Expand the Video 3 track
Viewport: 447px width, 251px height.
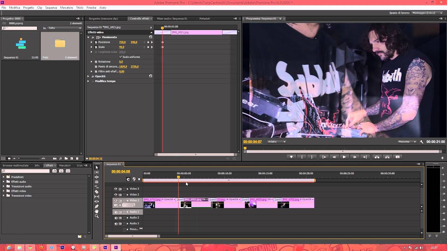tap(127, 189)
